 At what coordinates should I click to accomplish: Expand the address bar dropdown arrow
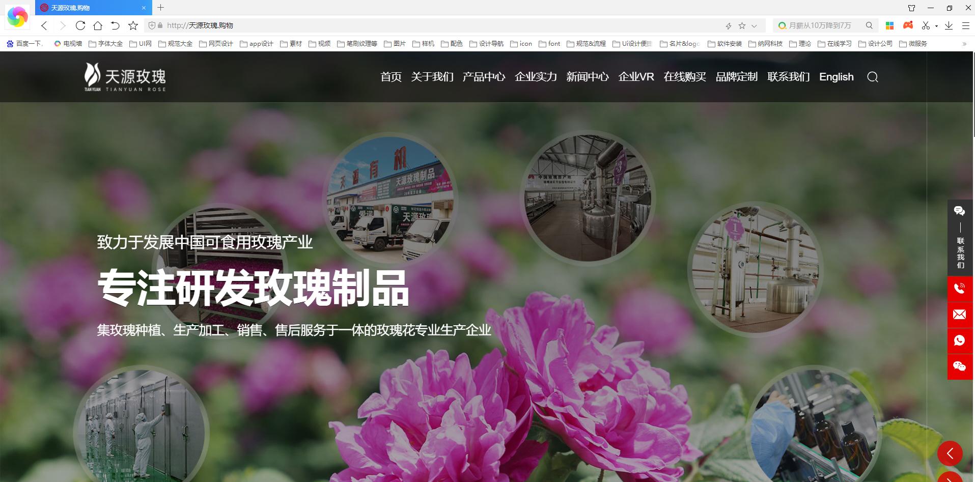(754, 25)
